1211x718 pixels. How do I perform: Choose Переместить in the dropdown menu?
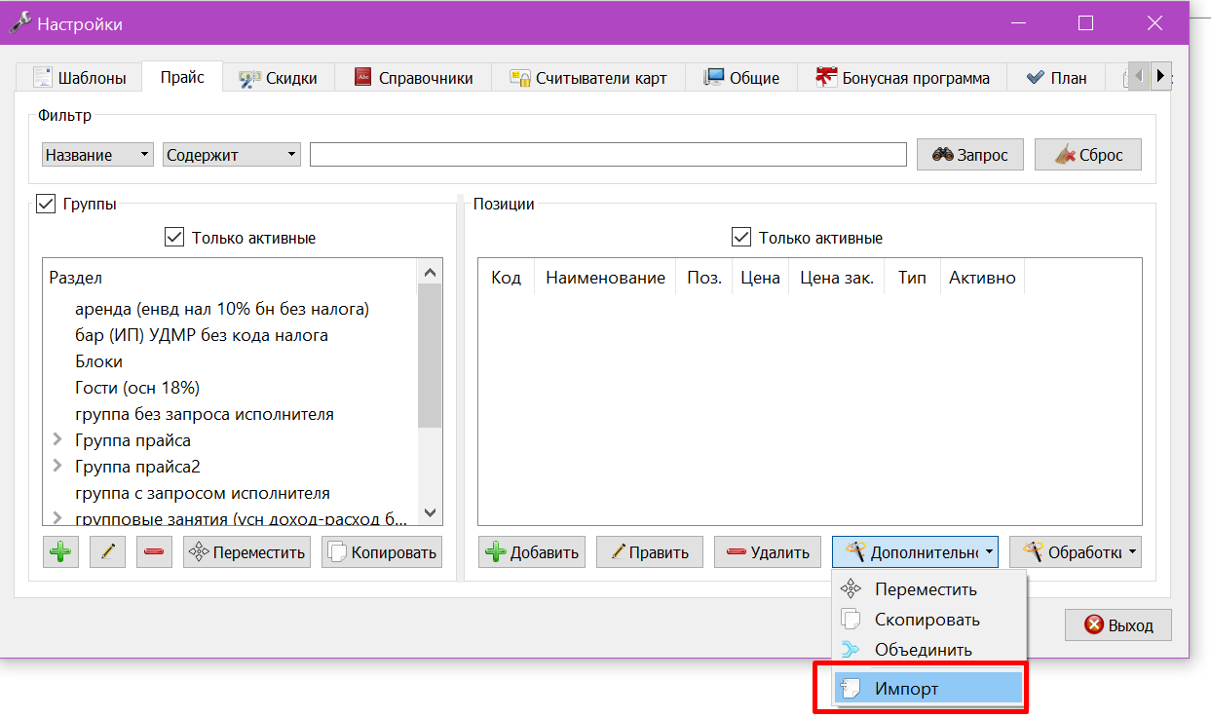pos(927,589)
